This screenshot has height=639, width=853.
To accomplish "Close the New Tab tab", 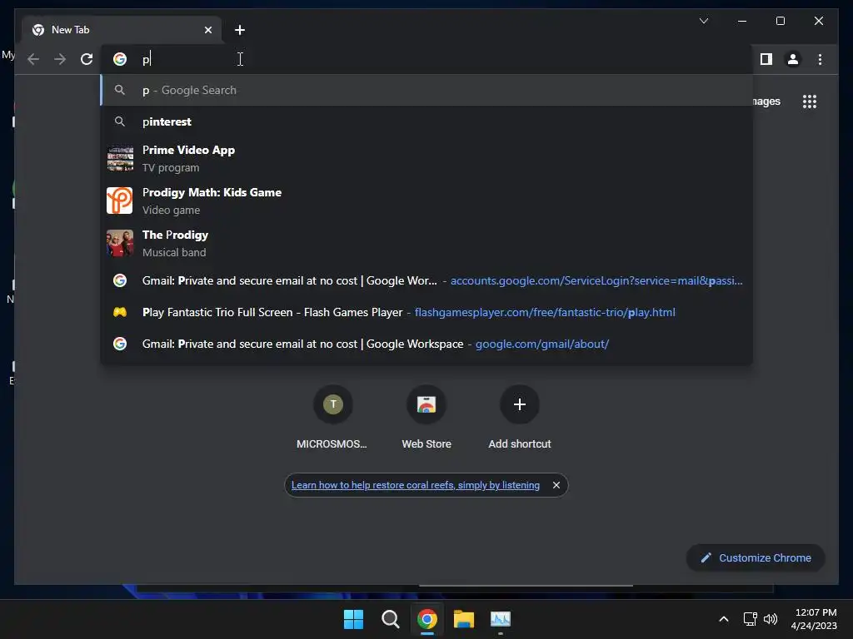I will 207,30.
